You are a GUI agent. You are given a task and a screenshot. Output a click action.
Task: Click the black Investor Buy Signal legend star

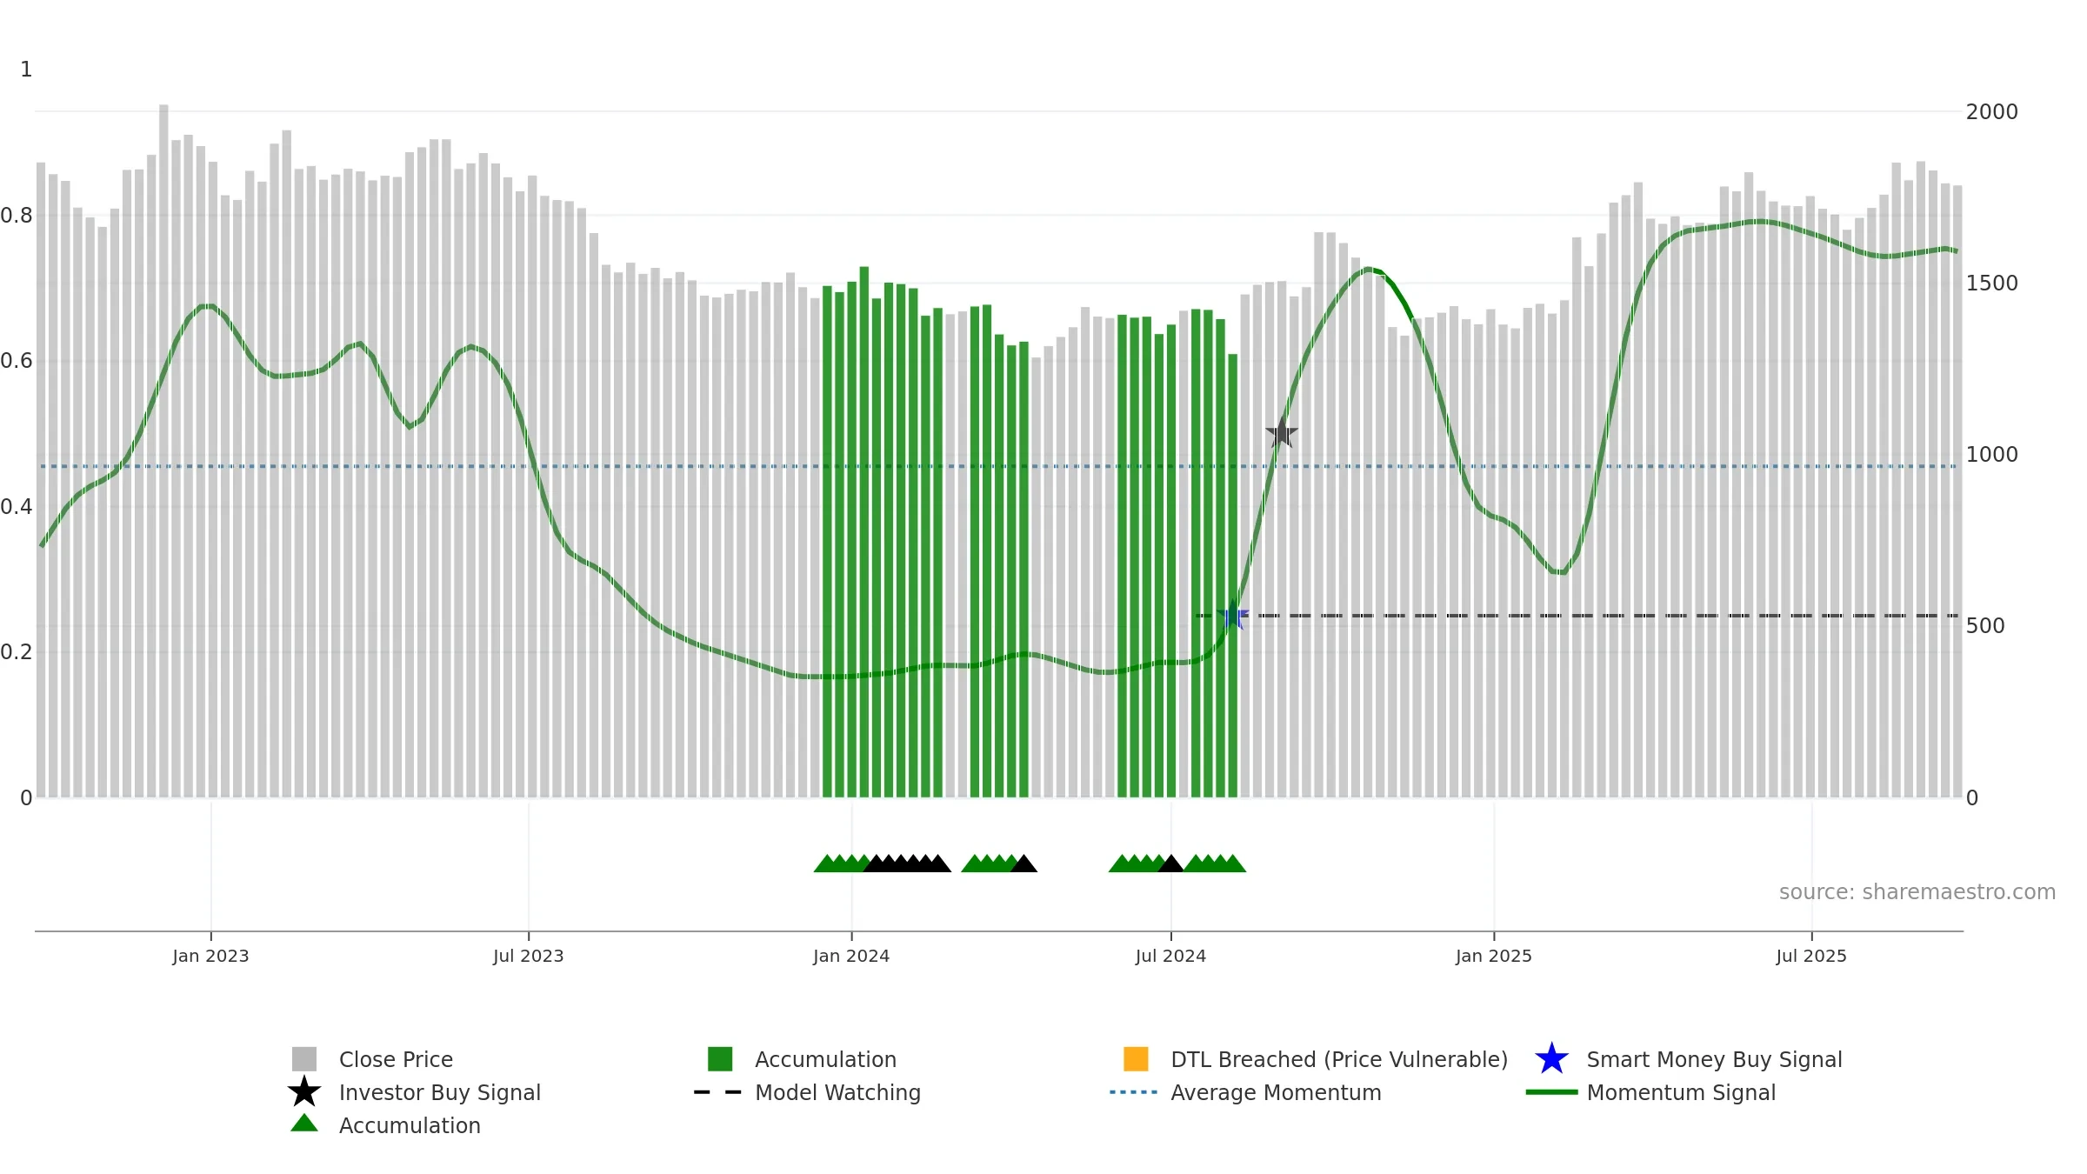pos(303,1092)
